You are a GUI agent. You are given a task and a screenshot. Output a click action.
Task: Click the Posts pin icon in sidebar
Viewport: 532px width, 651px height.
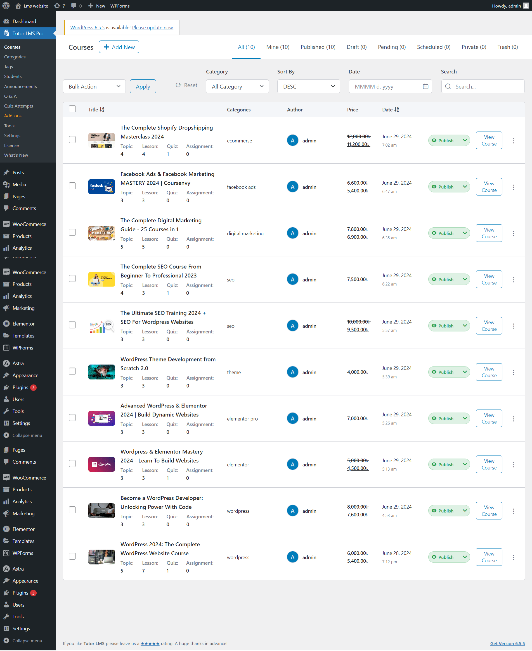pos(6,172)
